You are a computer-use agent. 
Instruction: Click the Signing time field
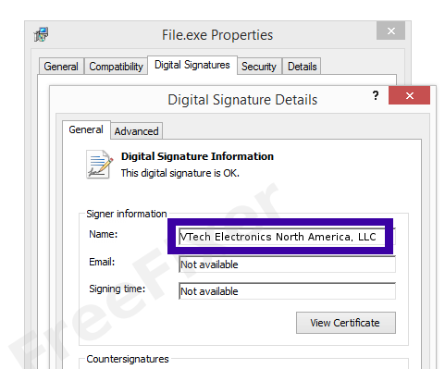click(287, 291)
